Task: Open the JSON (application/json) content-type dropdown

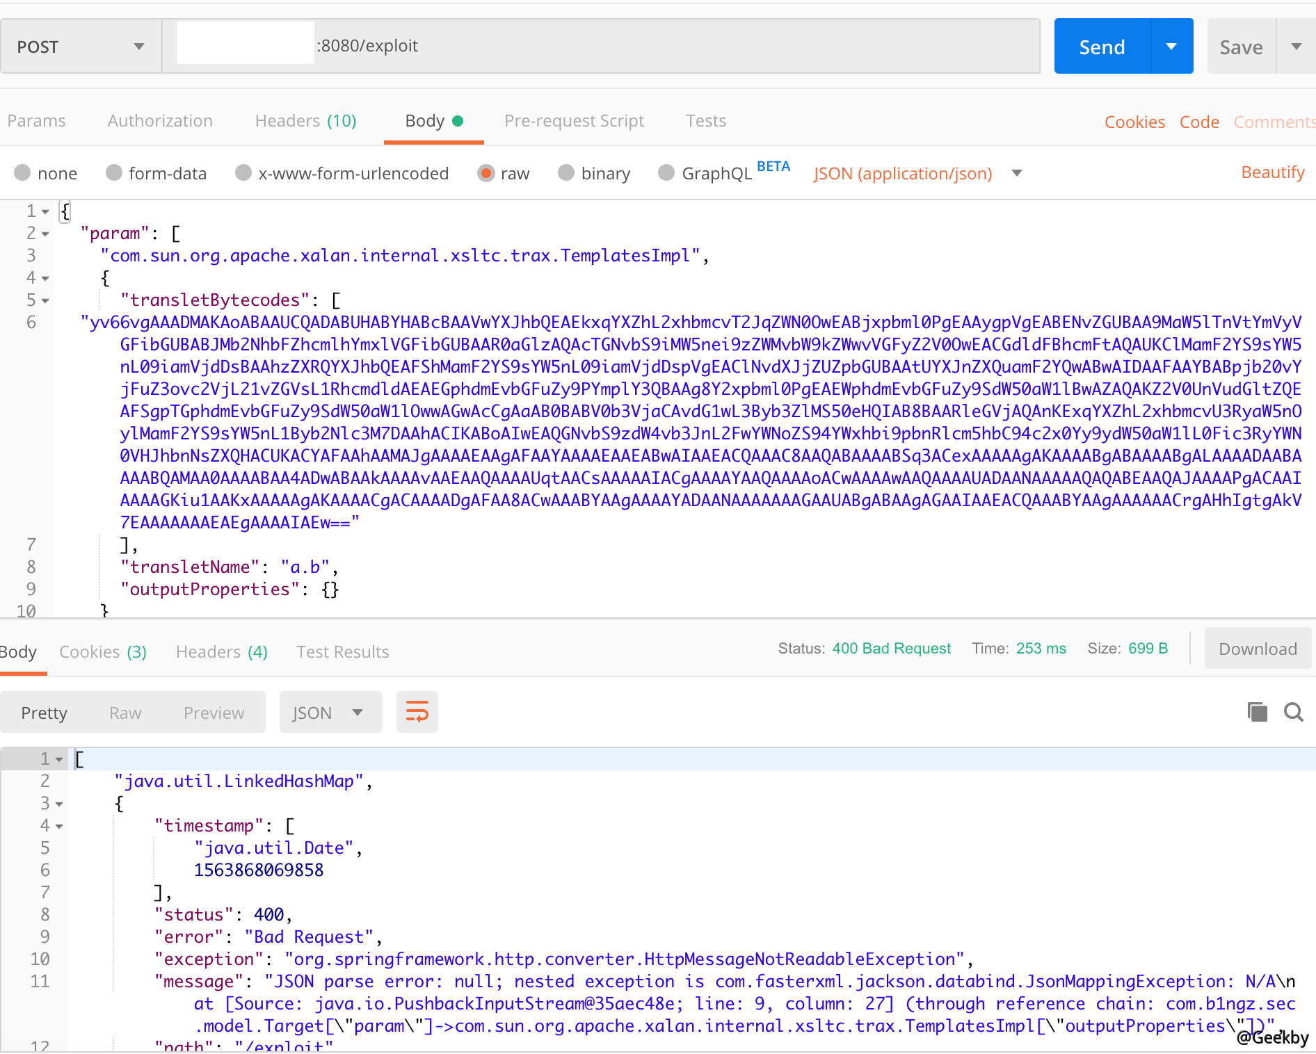Action: click(x=1016, y=173)
